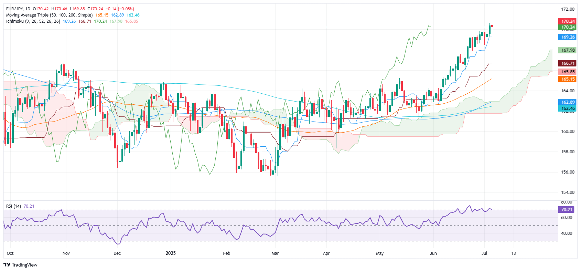Screen dimensions: 581x271
Task: Click the blue 169.26 price axis label
Action: 568,37
